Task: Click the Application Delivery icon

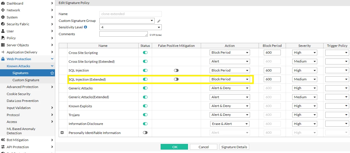Action: [3, 52]
